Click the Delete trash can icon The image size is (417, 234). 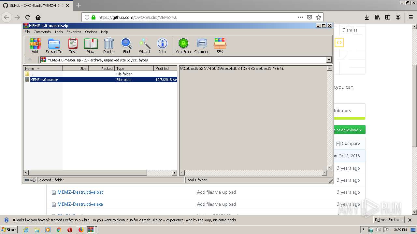(x=108, y=45)
